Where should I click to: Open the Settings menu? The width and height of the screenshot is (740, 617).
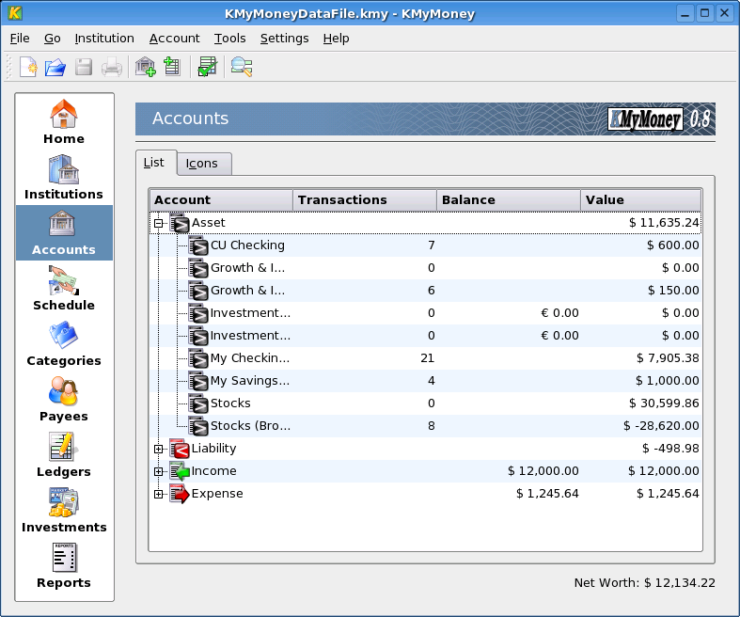[x=285, y=39]
